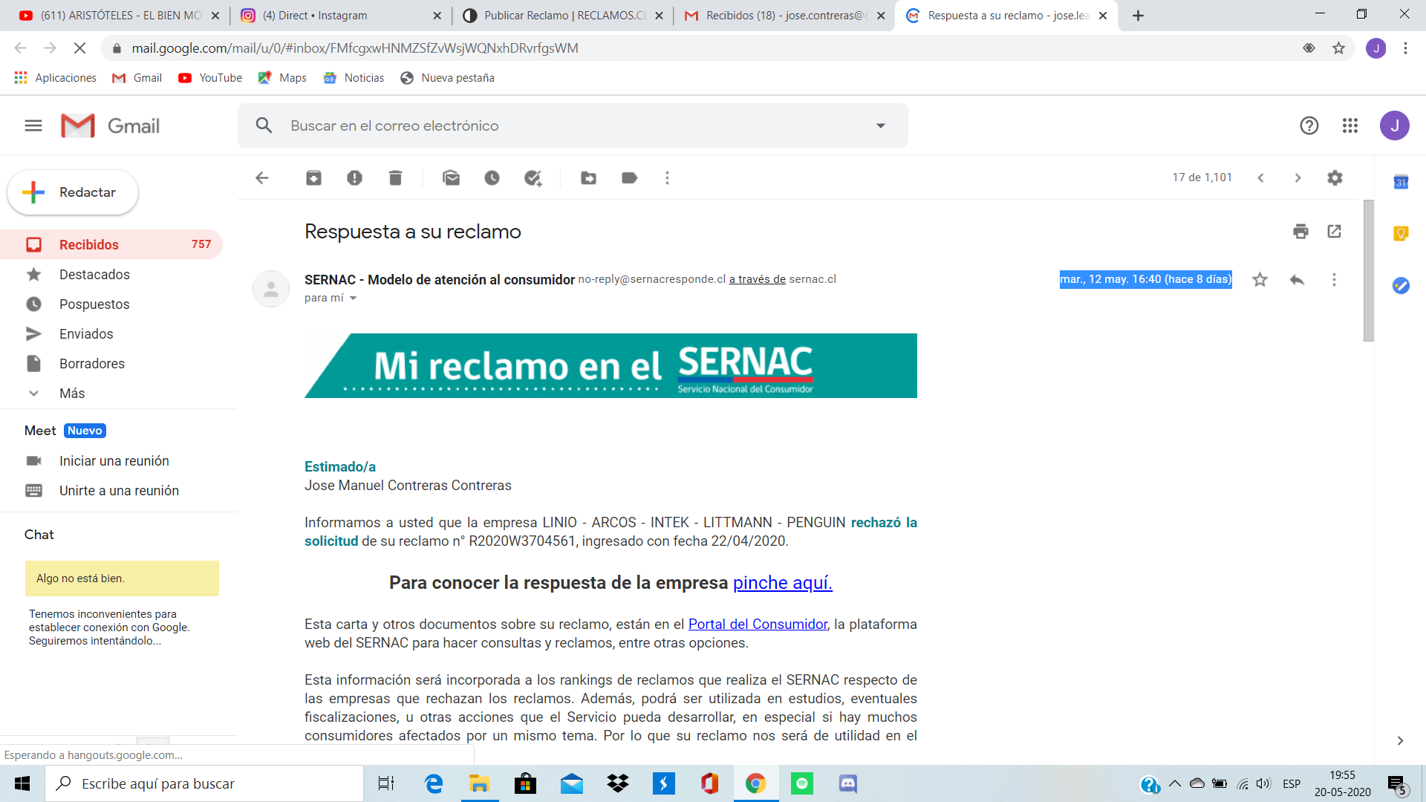Open Google Keep side panel

pos(1401,234)
